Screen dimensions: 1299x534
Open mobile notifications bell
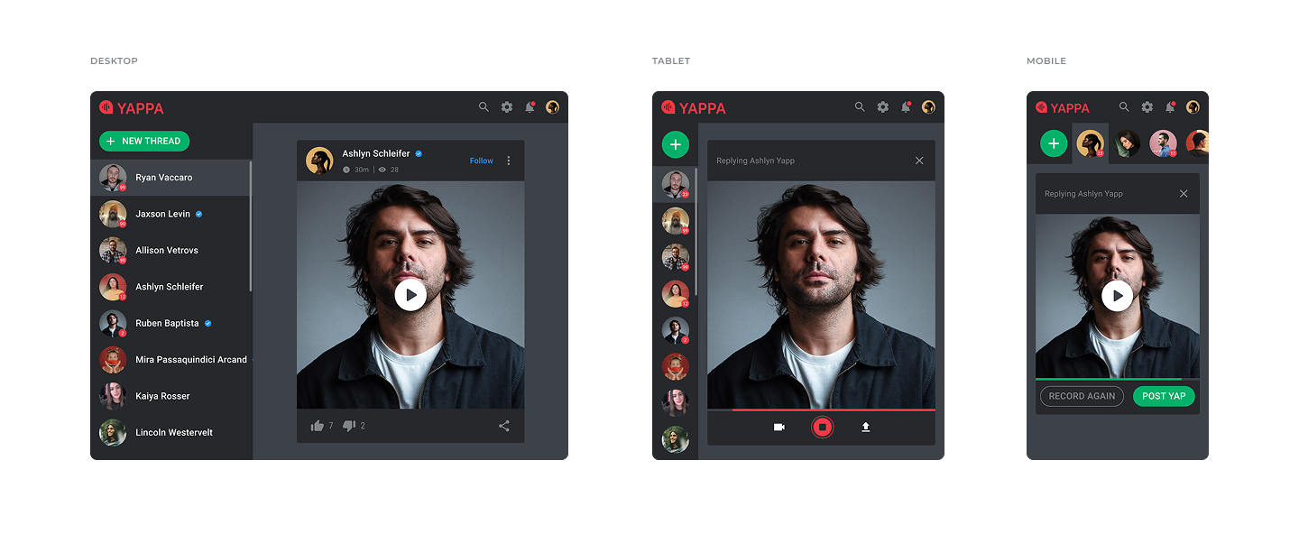click(x=1170, y=107)
